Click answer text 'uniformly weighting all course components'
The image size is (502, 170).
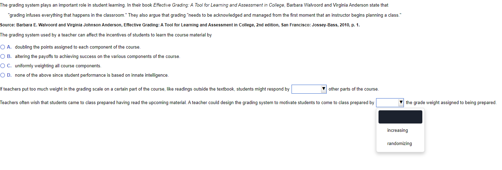tap(58, 66)
